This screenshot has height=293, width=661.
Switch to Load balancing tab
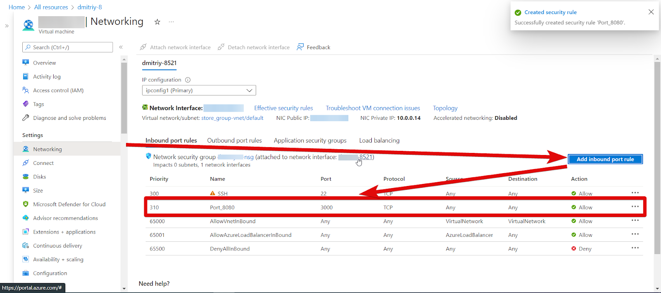tap(379, 141)
